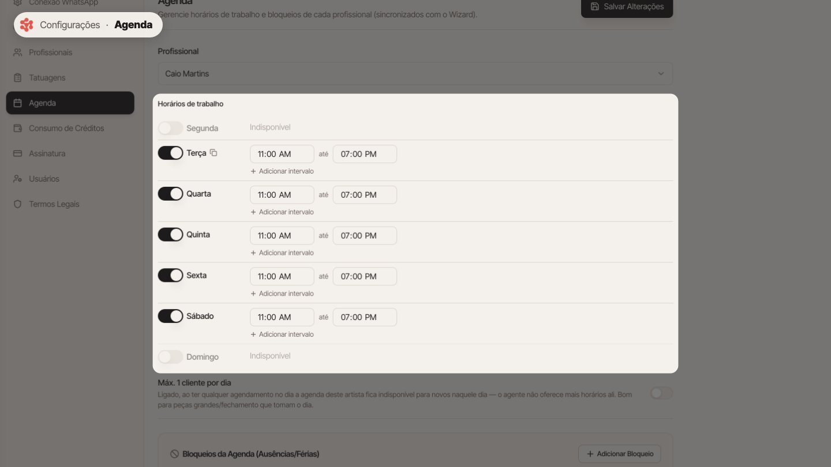
Task: Click the Consumo de Créditos wallet icon
Action: (17, 128)
